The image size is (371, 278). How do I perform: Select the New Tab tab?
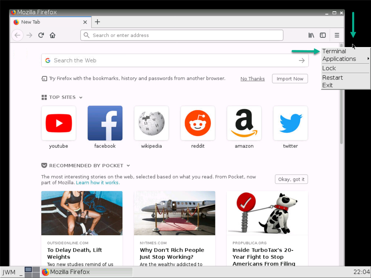pos(51,22)
